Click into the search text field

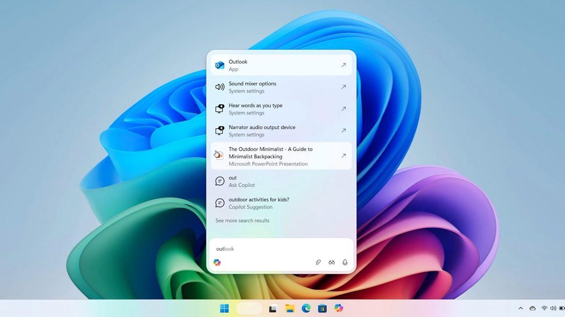click(281, 249)
